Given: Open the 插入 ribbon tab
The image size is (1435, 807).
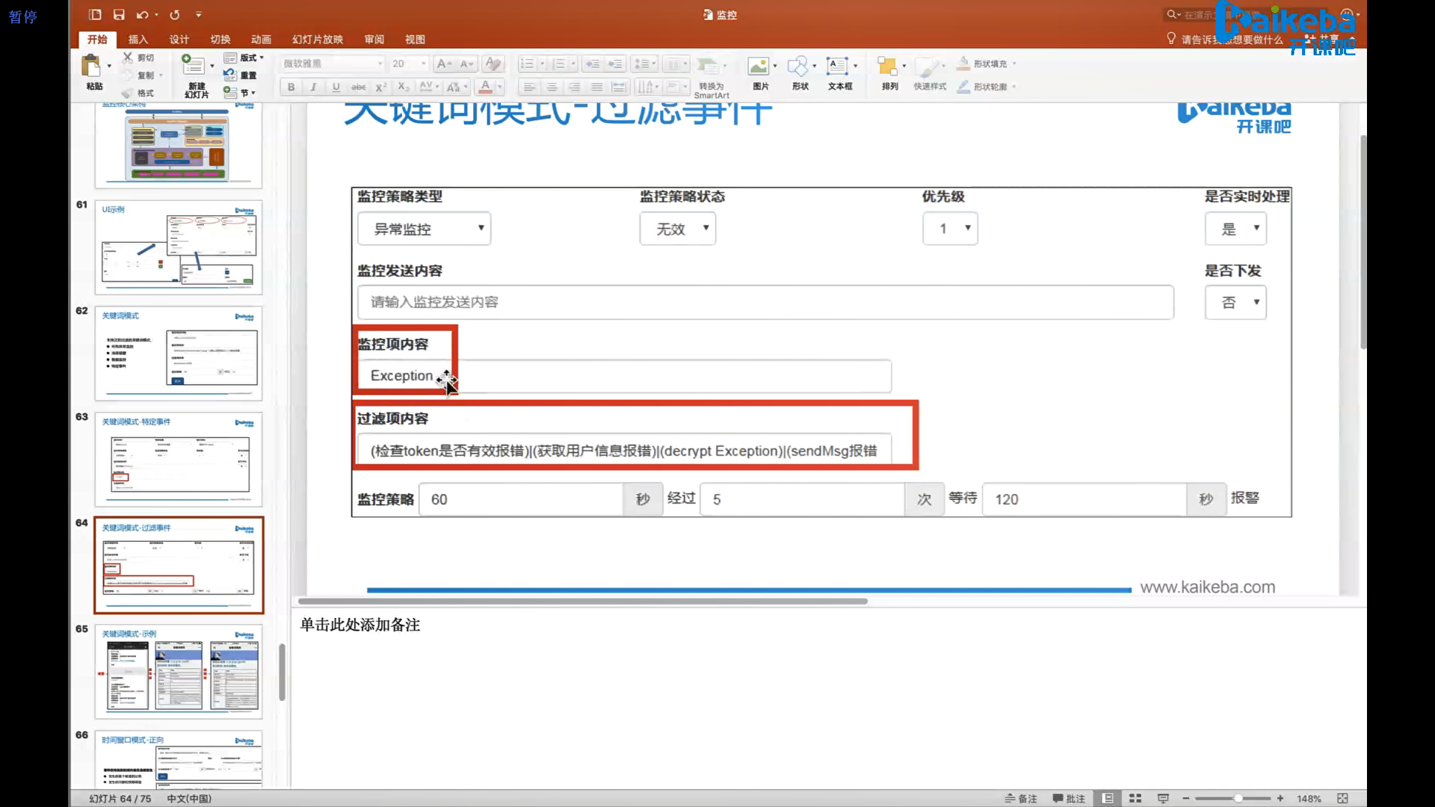Looking at the screenshot, I should [138, 40].
